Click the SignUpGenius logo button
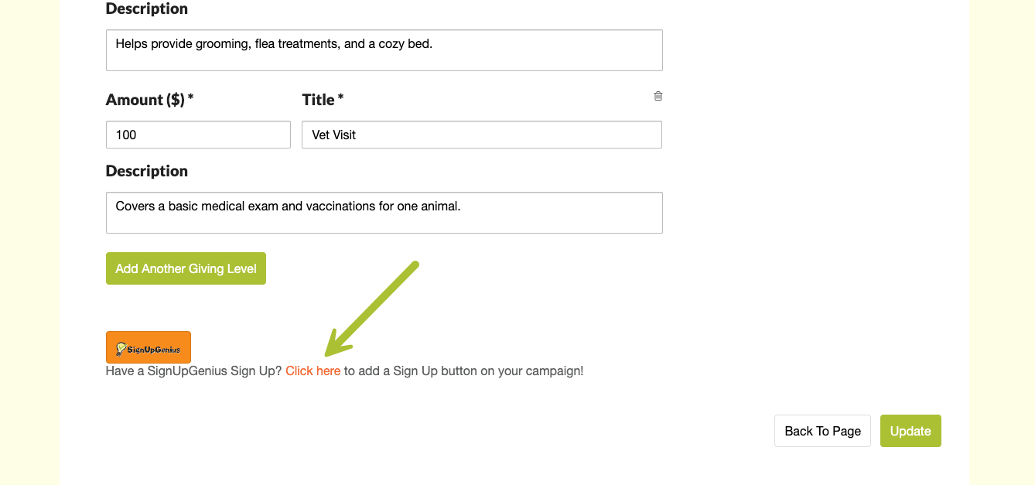The image size is (1035, 485). coord(149,347)
